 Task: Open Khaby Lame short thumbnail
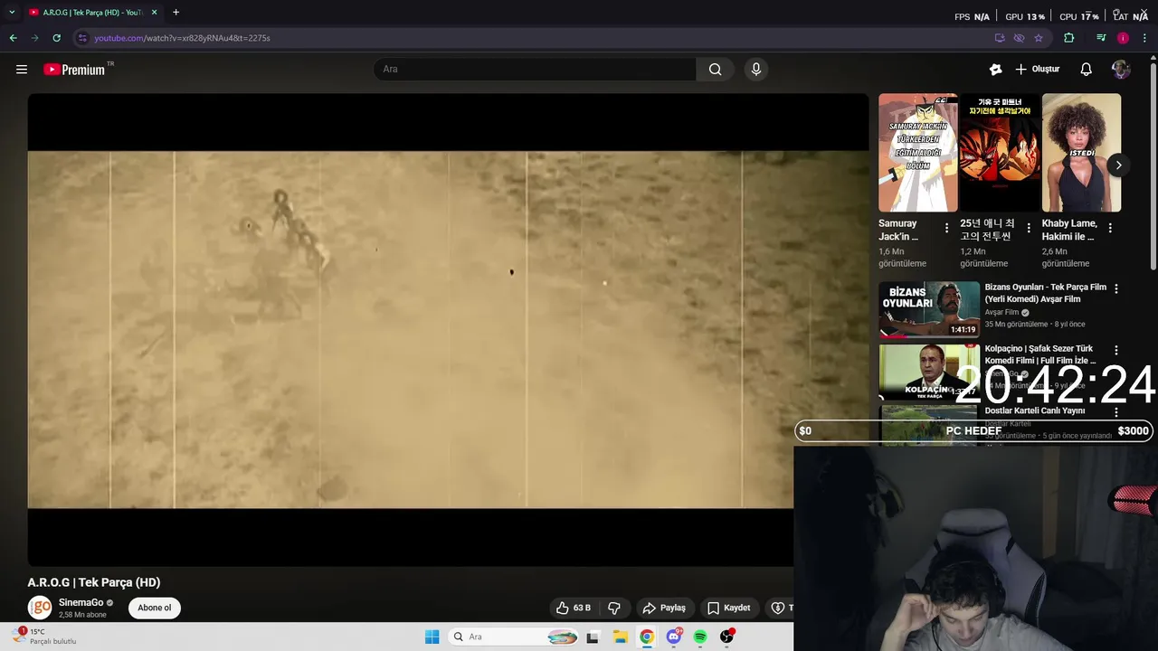coord(1081,153)
